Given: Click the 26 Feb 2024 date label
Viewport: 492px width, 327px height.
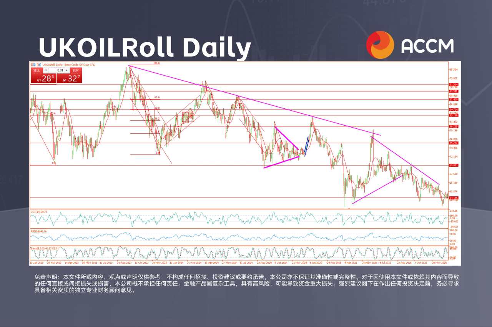Looking at the screenshot, I should click(x=194, y=263).
